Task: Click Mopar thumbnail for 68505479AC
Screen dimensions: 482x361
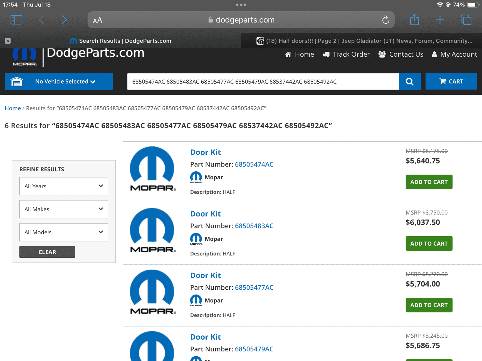Action: (x=152, y=346)
